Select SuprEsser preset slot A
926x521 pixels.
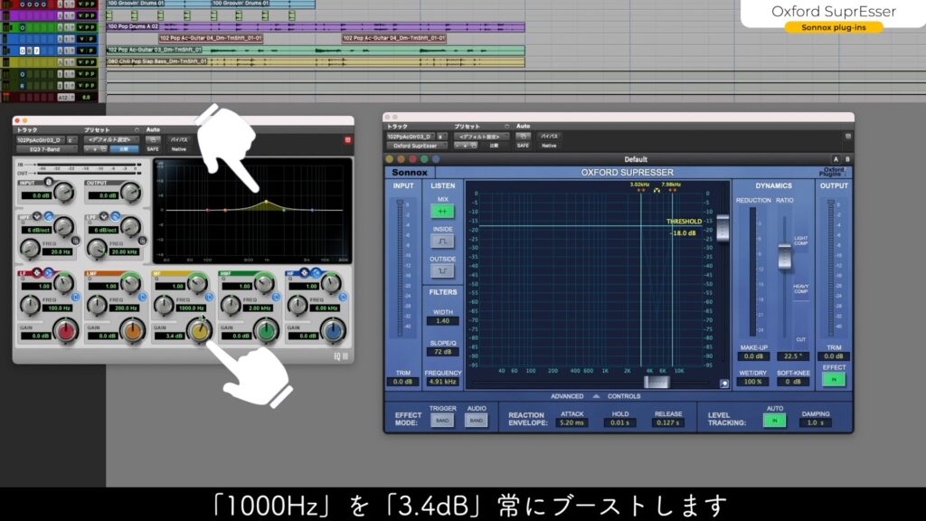click(x=836, y=159)
